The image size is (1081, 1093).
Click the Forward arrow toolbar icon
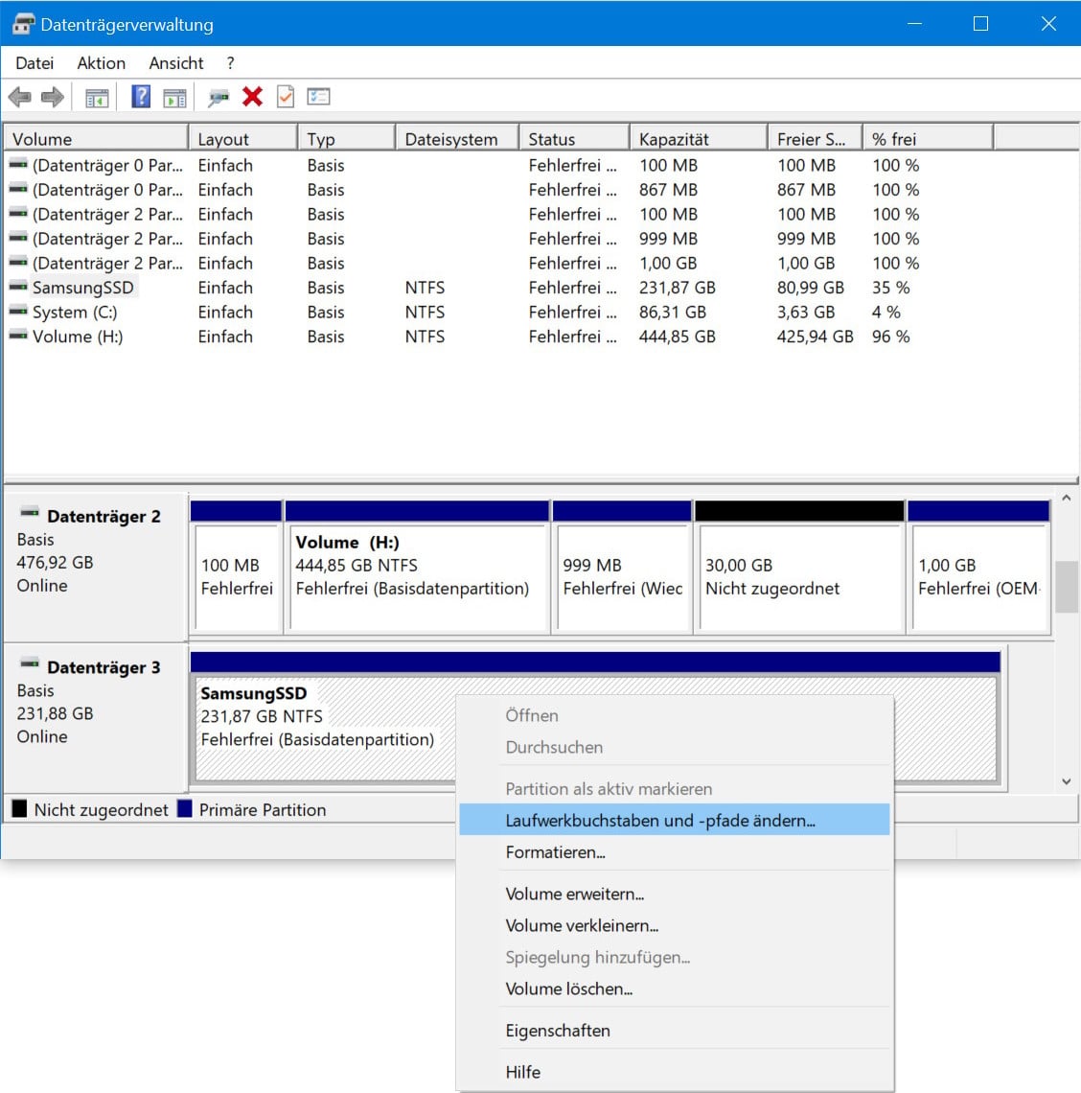pyautogui.click(x=53, y=97)
